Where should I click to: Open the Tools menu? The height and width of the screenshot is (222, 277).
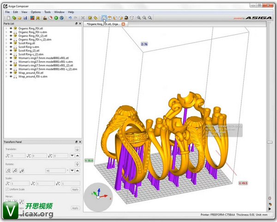pos(48,12)
